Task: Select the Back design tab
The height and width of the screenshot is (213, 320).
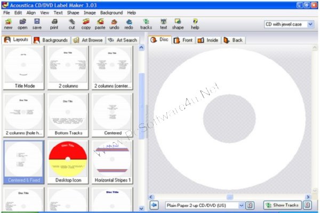Action: 233,40
